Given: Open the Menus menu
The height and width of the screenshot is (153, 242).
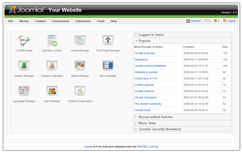Looking at the screenshot, I should (x=24, y=21).
